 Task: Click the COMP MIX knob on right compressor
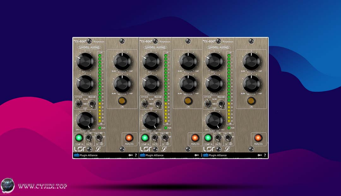click(214, 120)
